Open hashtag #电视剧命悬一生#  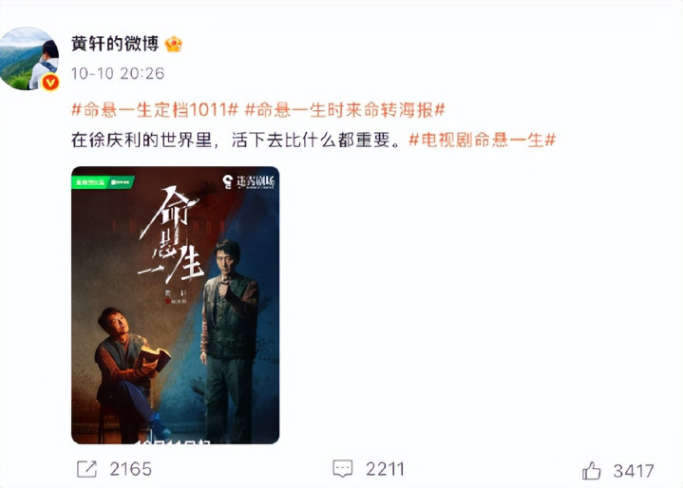tap(483, 141)
